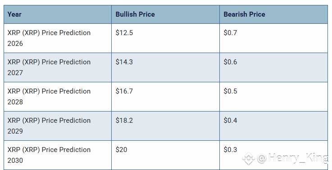Click the $14.3 bullish price value
The image size is (332, 170).
[124, 62]
